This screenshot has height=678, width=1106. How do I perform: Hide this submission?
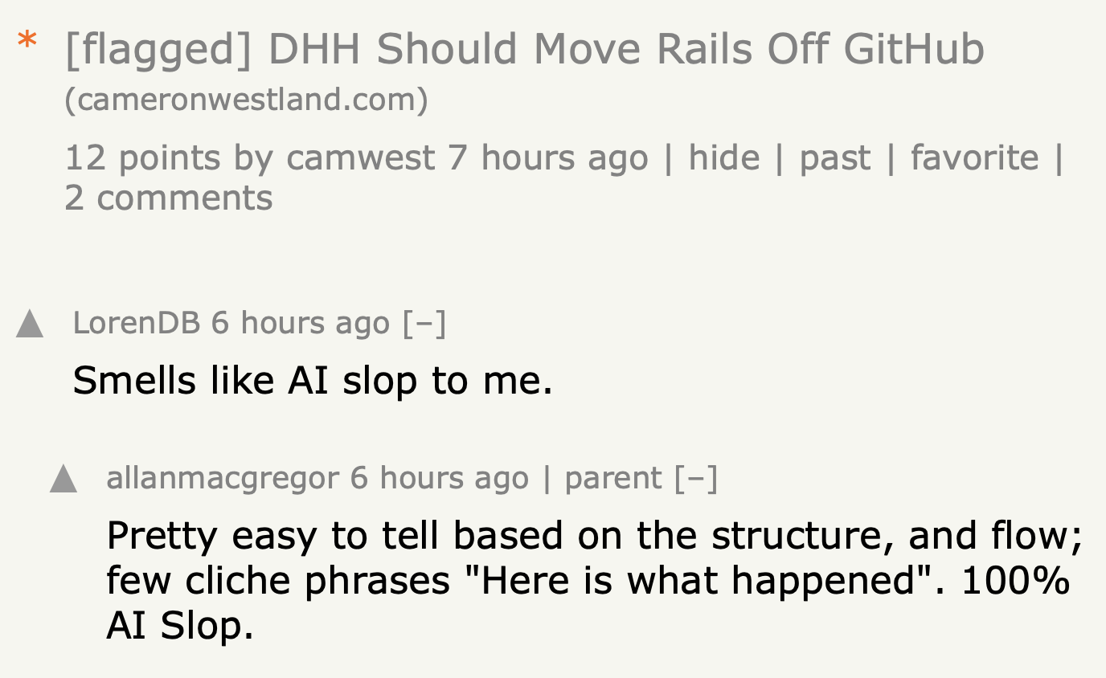click(x=723, y=157)
